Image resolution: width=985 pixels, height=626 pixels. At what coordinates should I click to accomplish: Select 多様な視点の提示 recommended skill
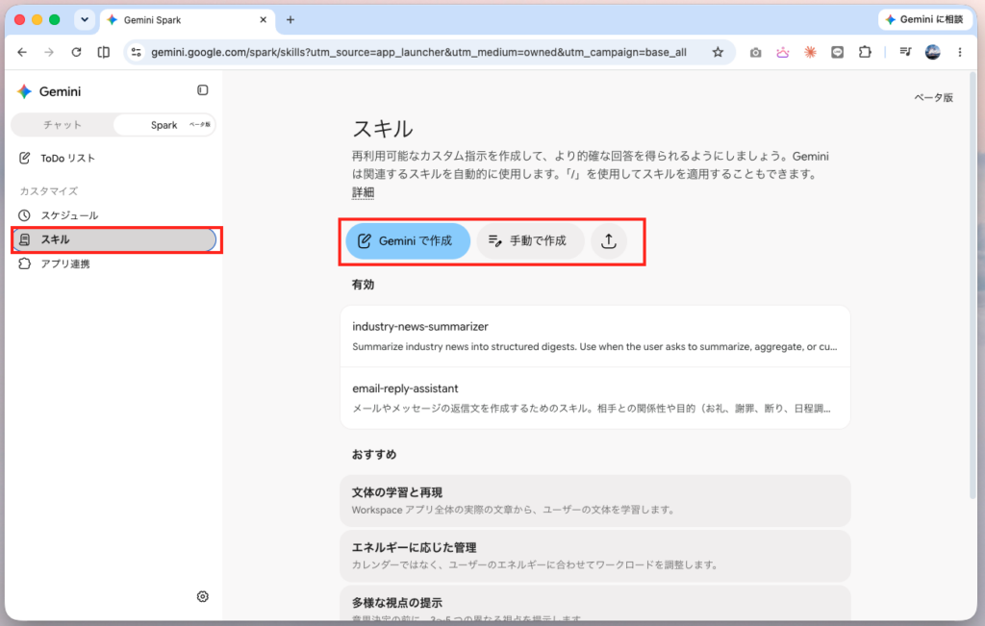(594, 603)
